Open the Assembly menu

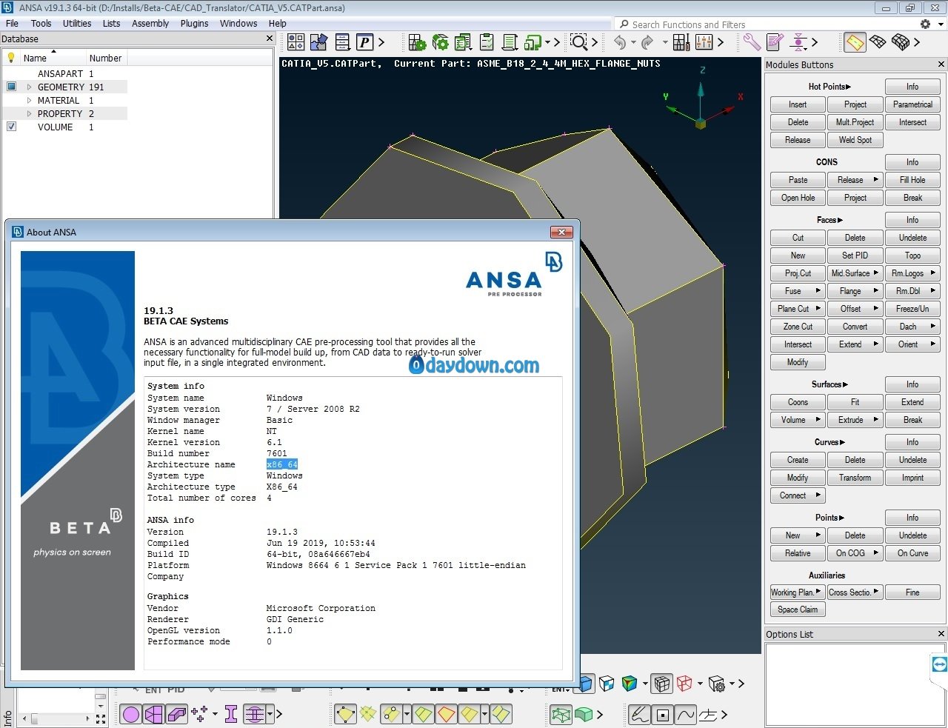(x=150, y=24)
